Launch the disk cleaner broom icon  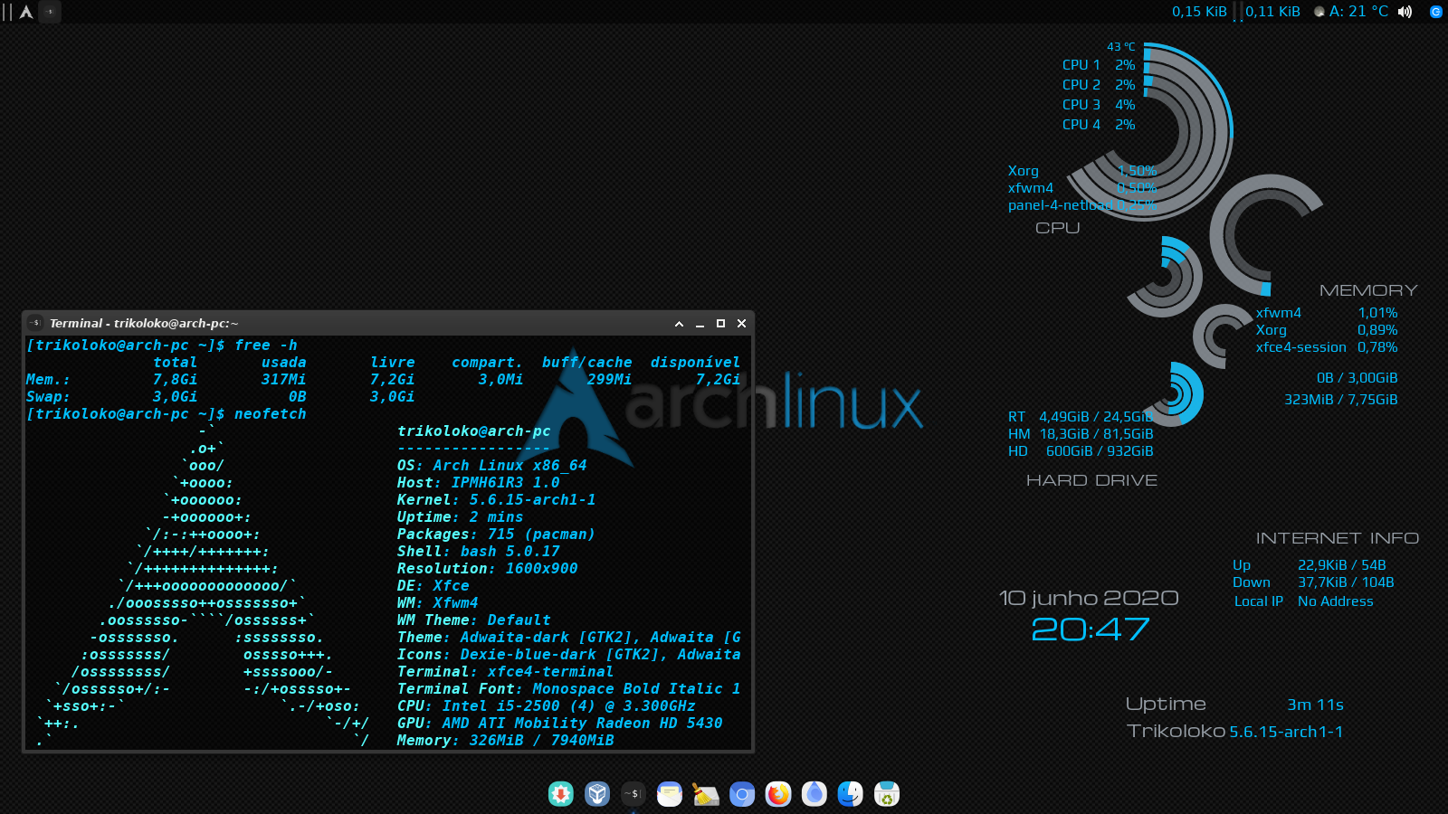(x=706, y=794)
